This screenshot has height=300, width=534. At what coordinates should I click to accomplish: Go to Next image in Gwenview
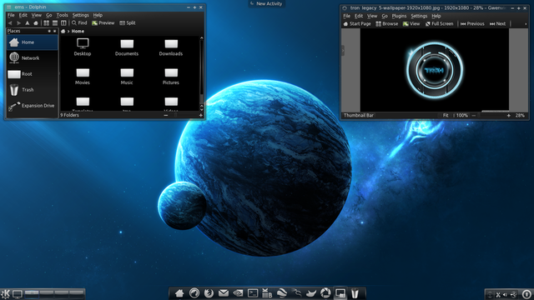pyautogui.click(x=497, y=24)
